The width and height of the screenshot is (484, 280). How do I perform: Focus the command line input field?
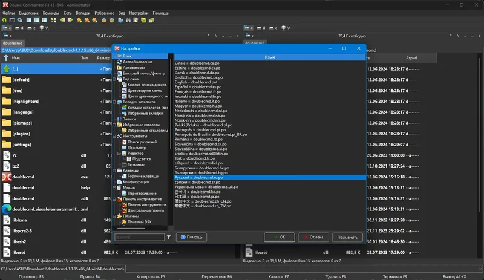[301, 269]
